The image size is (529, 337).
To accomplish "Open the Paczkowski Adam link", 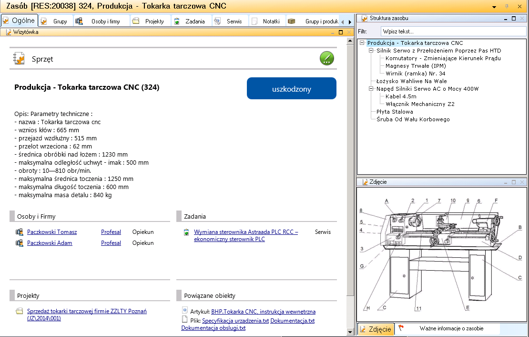I will [50, 242].
